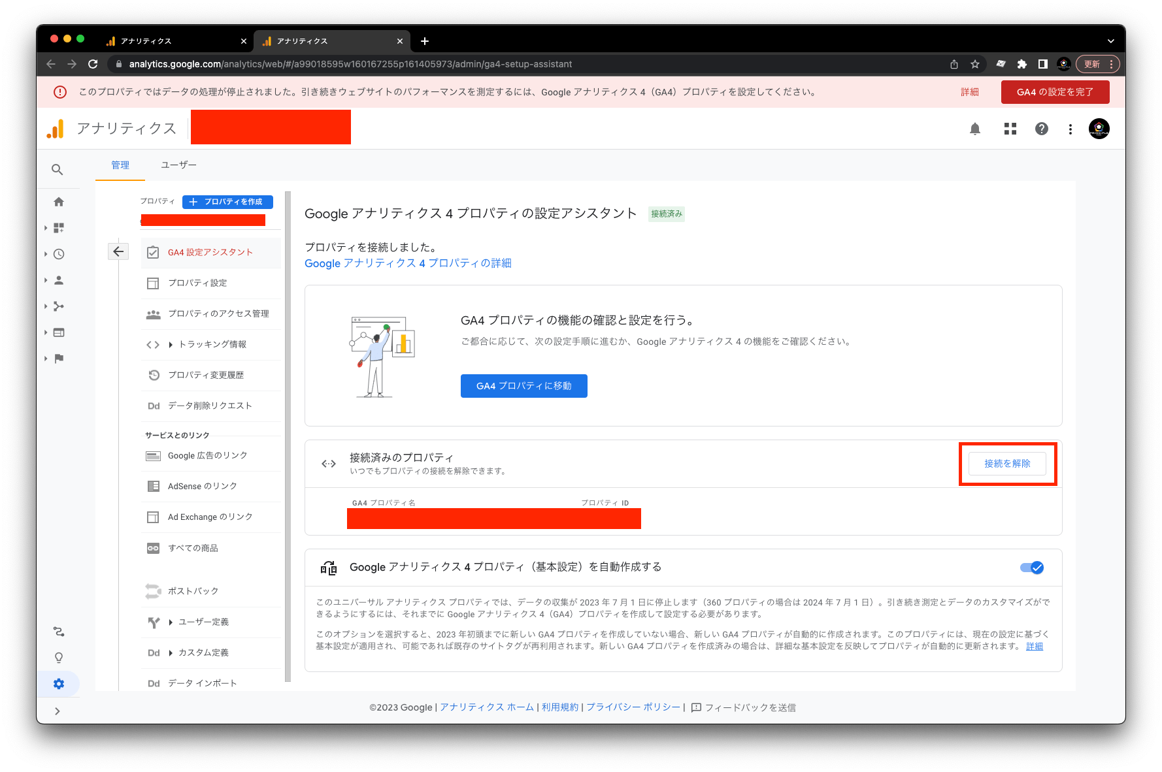Viewport: 1162px width, 772px height.
Task: Expand the トラッキング情報 section
Action: (x=171, y=345)
